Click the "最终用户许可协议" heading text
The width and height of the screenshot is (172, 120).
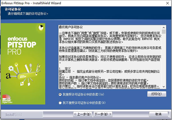click(71, 27)
